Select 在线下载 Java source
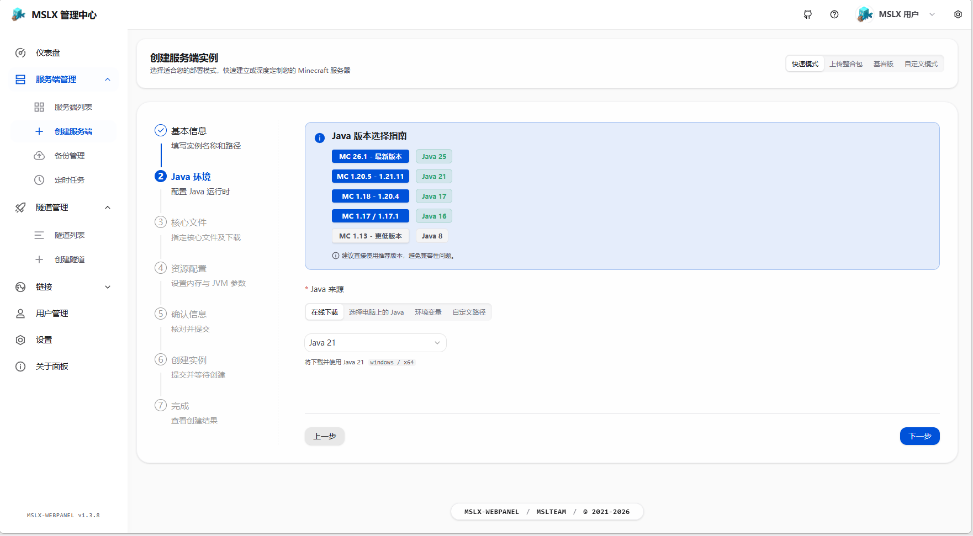973x536 pixels. pyautogui.click(x=325, y=312)
